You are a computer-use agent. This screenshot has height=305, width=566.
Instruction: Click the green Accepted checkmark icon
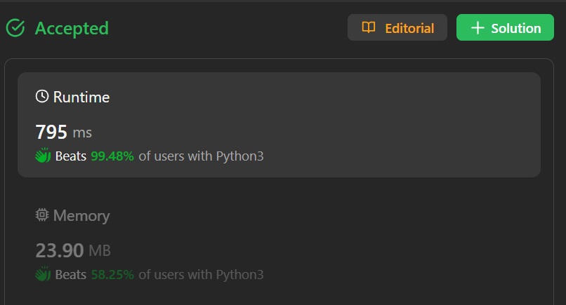15,28
